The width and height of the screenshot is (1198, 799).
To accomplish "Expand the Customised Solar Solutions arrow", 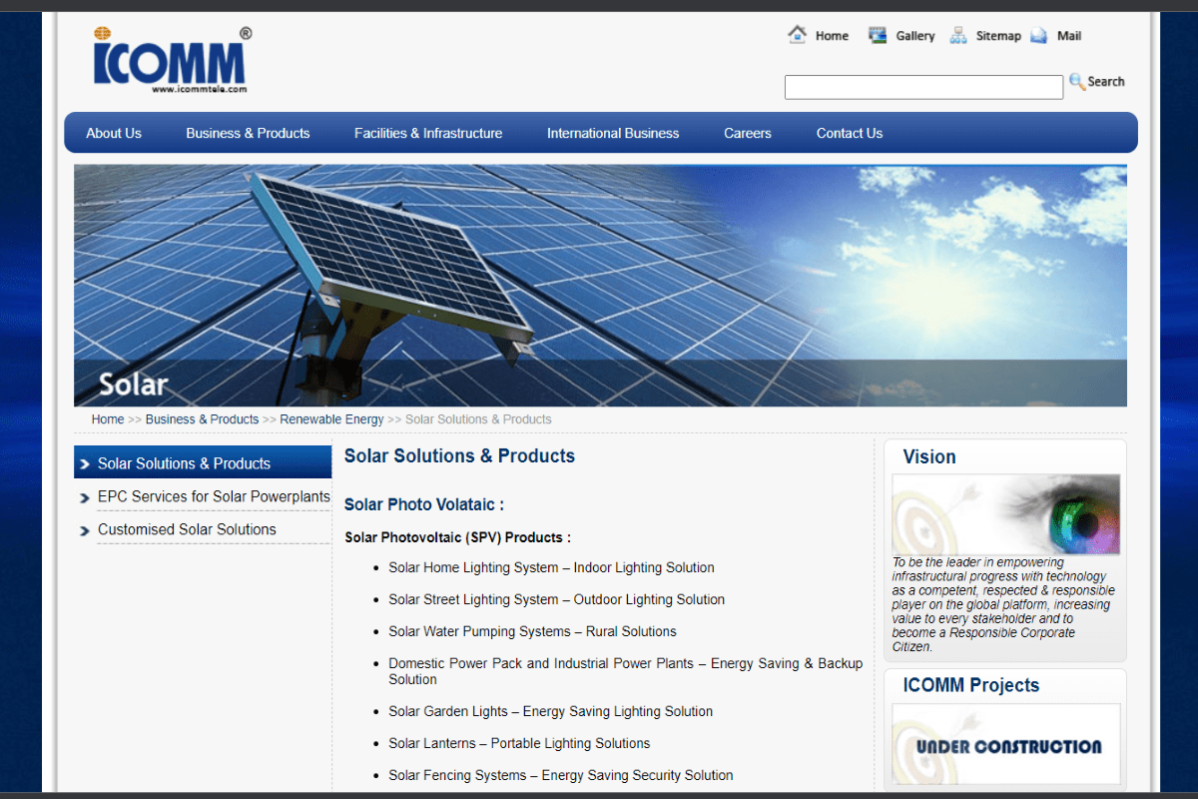I will [x=84, y=529].
